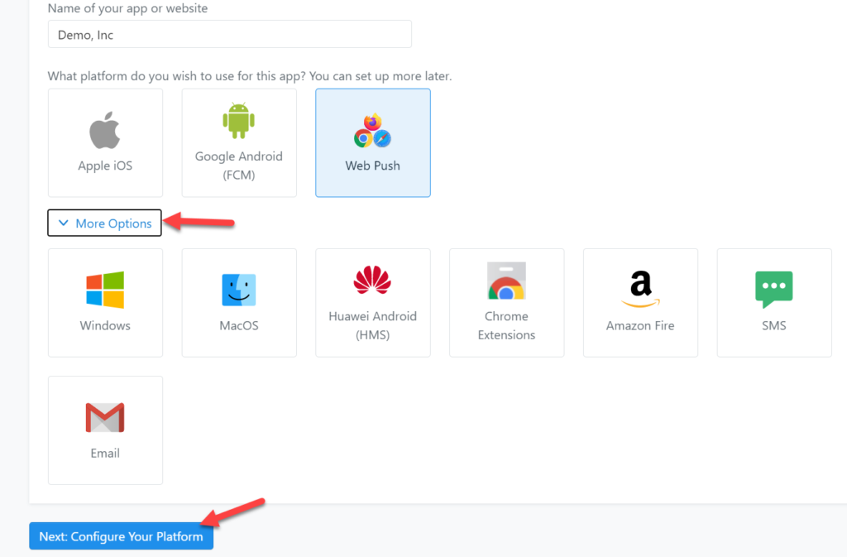Screen dimensions: 847x557
Task: Click the MacOS label text
Action: (x=239, y=325)
